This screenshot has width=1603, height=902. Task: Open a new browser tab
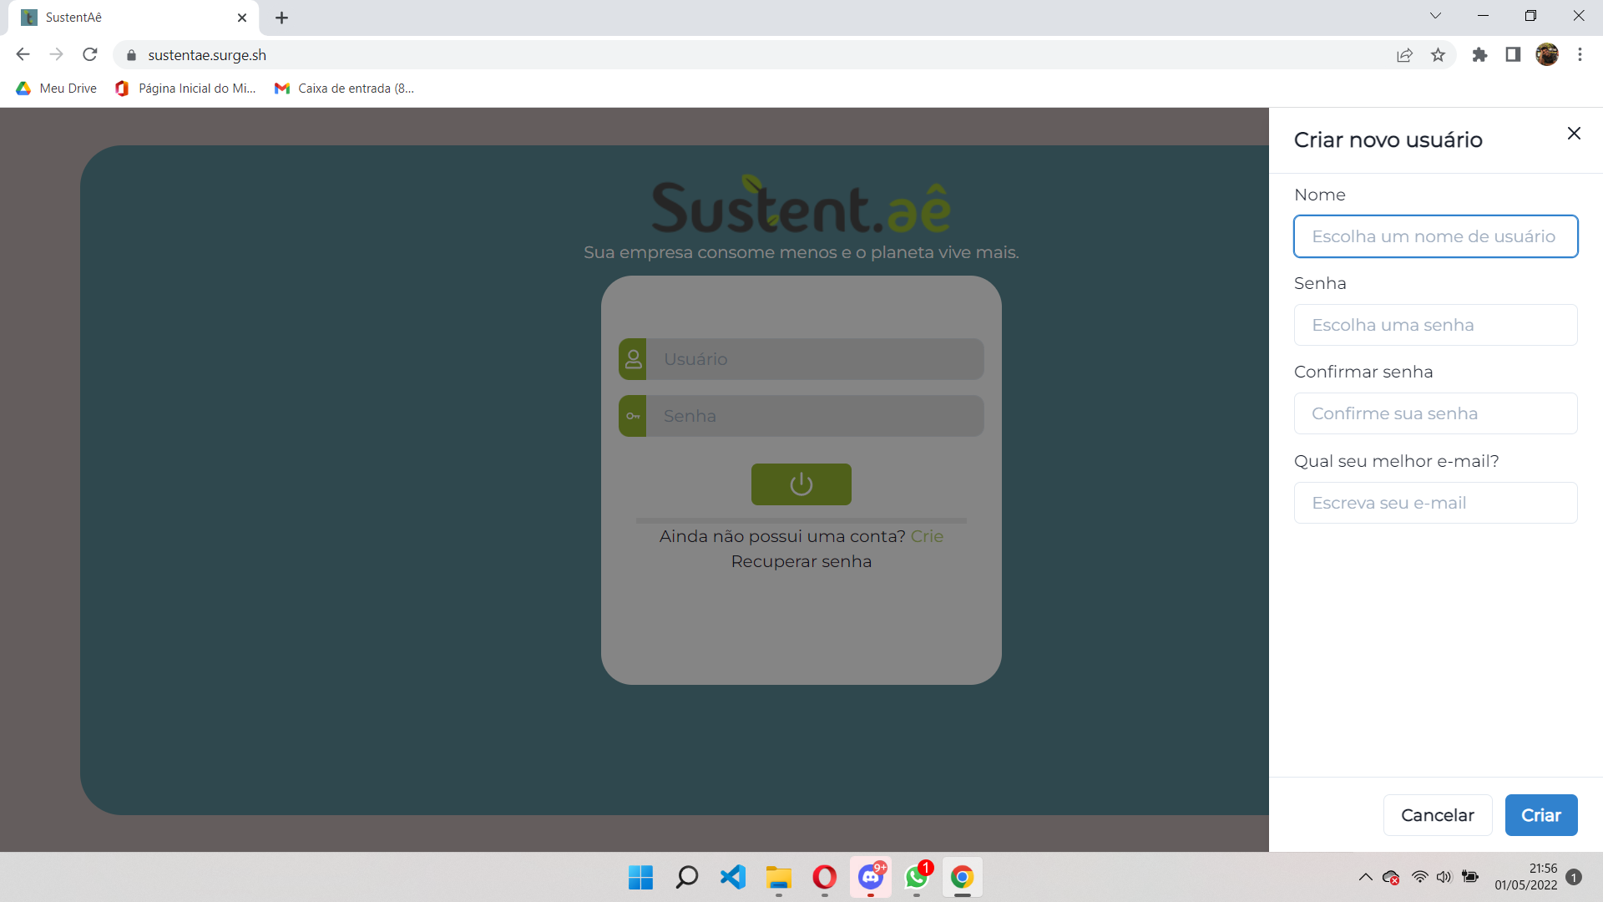tap(282, 18)
